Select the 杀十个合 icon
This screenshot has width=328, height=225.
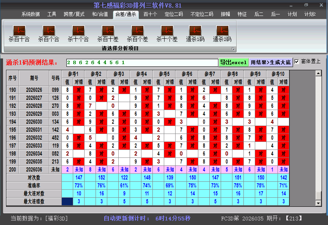click(x=78, y=32)
